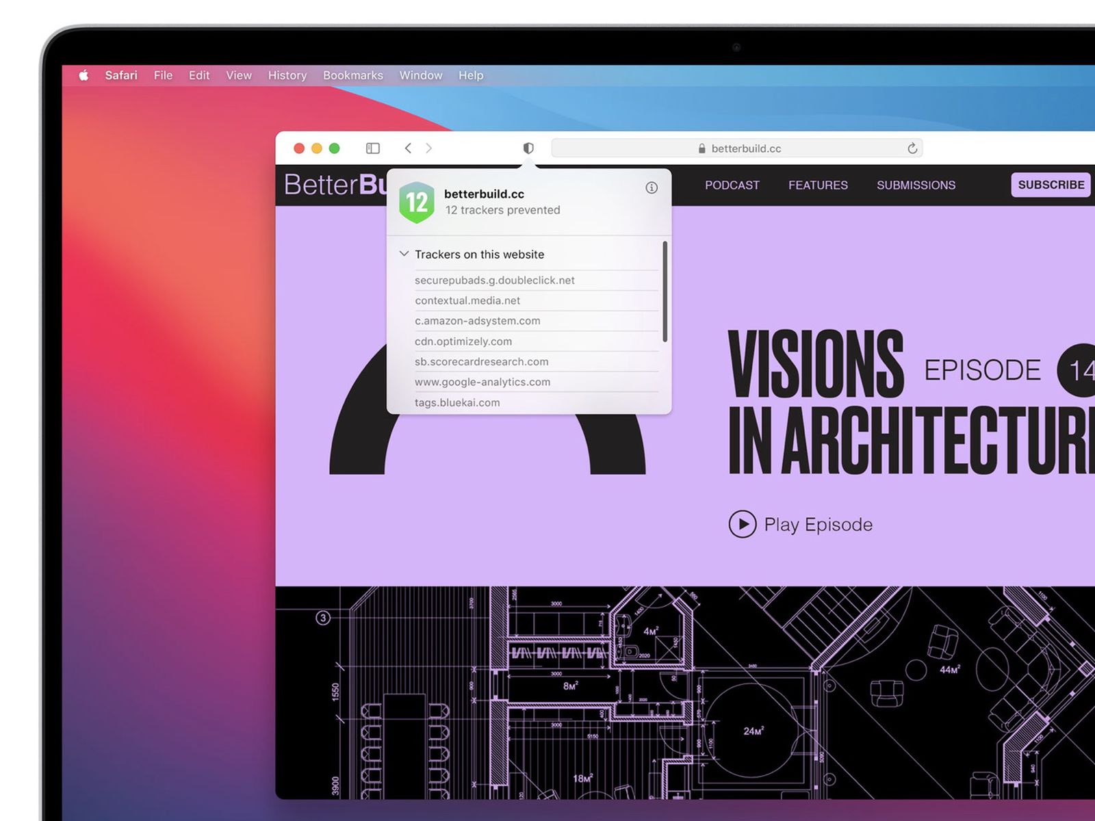1095x821 pixels.
Task: Open the PODCAST page link
Action: point(732,185)
